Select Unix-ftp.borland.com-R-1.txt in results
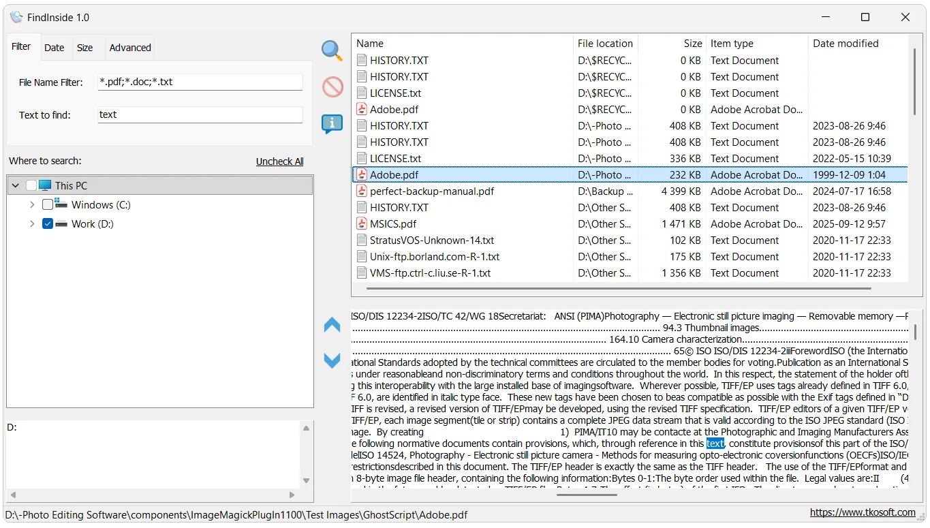This screenshot has height=528, width=930. click(630, 256)
